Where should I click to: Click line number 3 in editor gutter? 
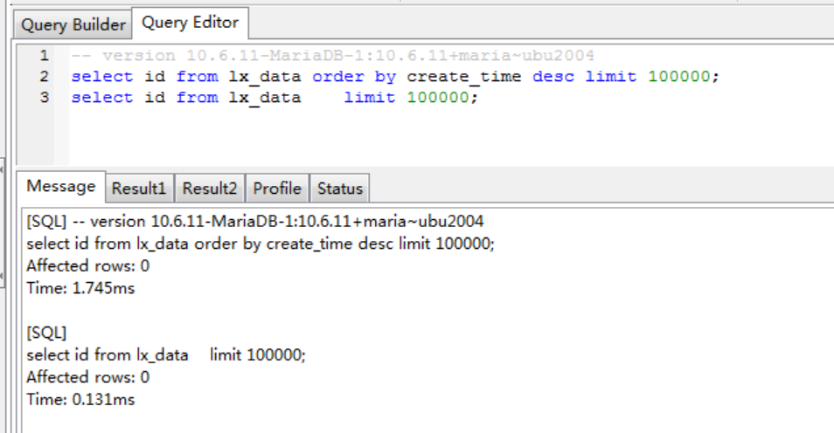coord(44,98)
